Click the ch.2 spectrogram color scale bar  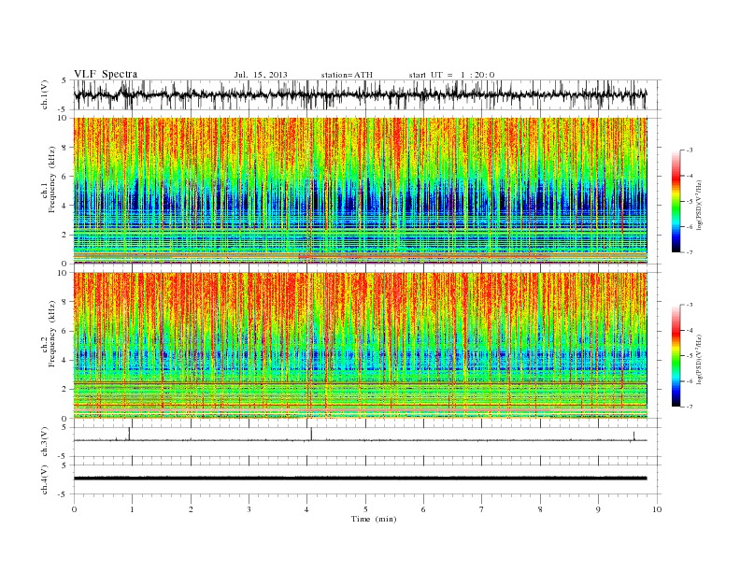676,355
